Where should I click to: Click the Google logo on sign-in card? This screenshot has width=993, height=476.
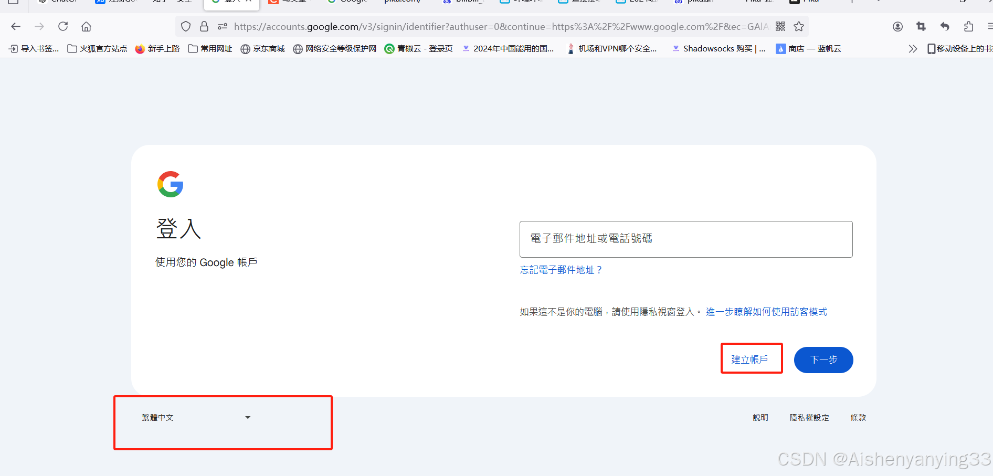(x=171, y=184)
